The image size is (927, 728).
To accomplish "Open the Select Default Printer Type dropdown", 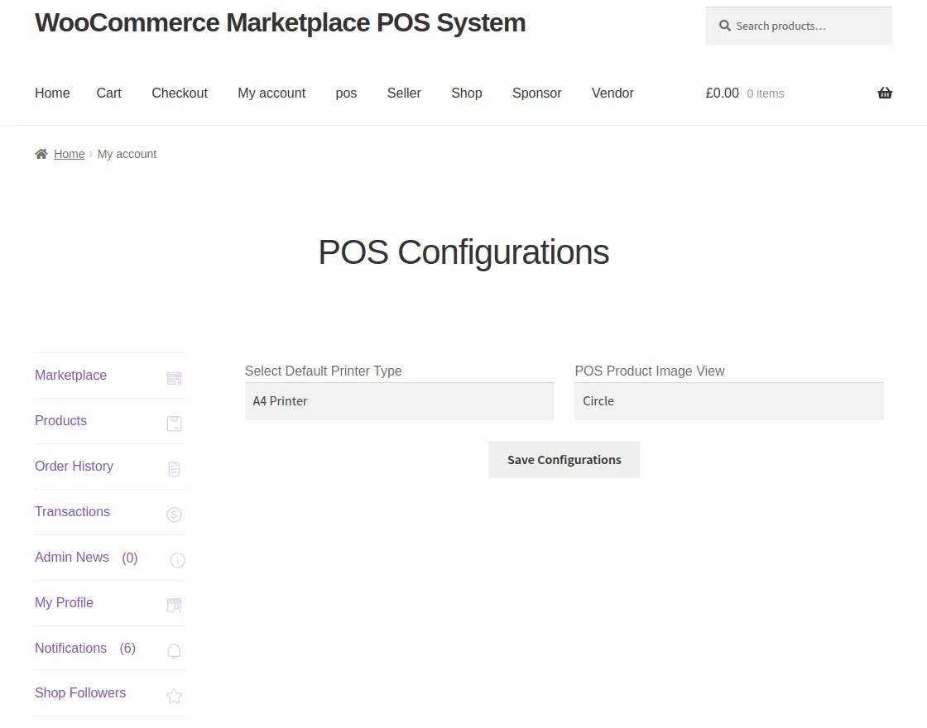I will (399, 400).
